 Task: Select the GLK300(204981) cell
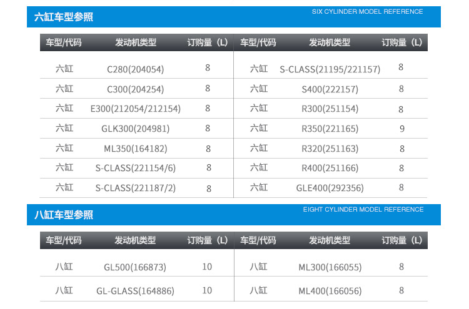coord(136,129)
